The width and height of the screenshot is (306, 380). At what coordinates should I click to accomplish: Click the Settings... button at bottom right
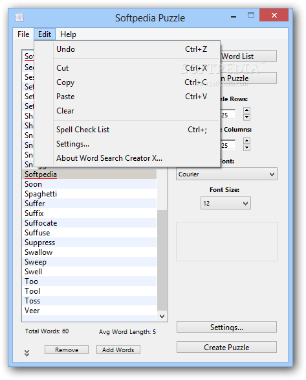[226, 327]
